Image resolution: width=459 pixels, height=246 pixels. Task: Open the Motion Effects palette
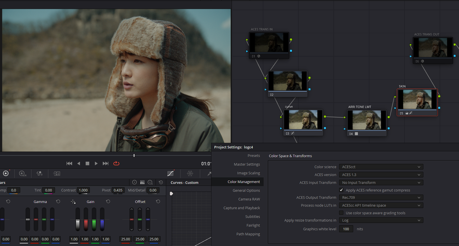(x=57, y=173)
